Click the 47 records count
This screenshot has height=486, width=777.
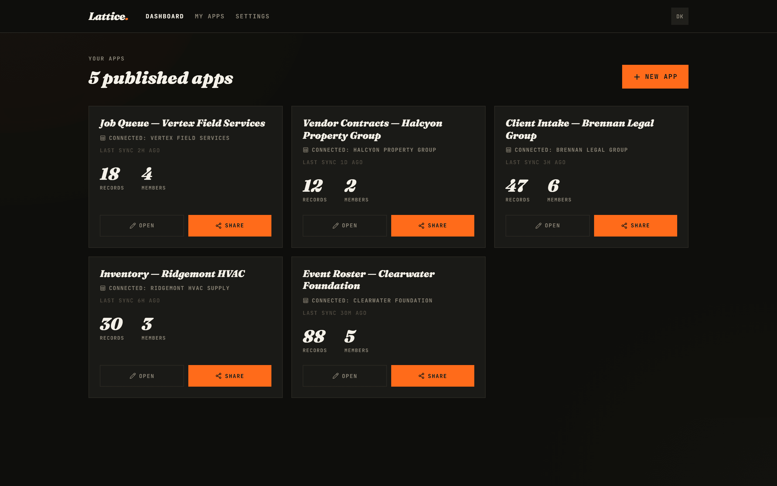[517, 186]
